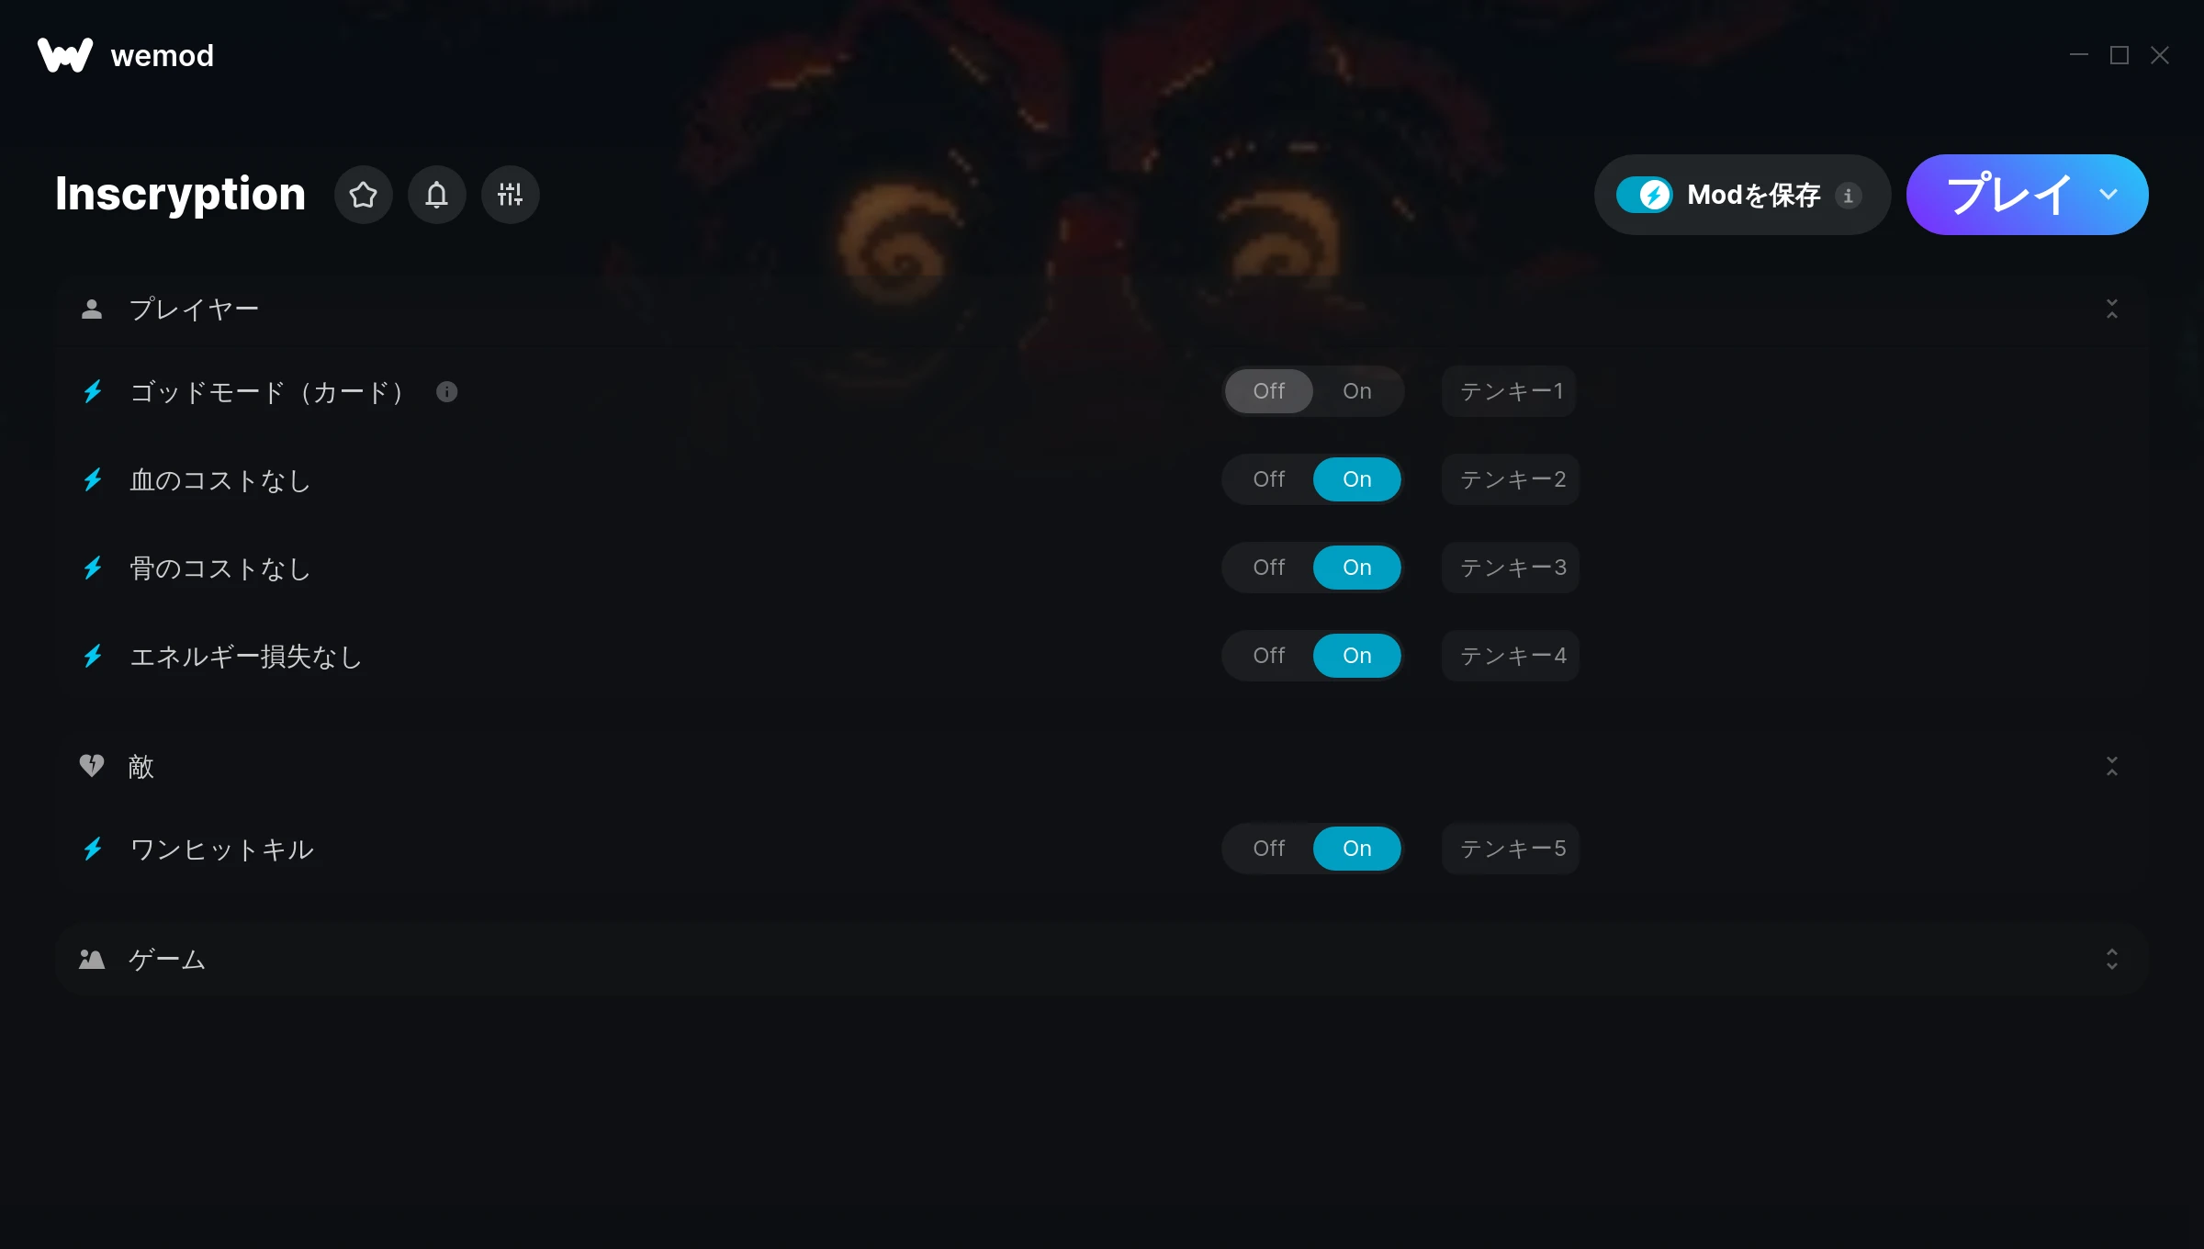
Task: Collapse the 敵 section
Action: 2112,766
